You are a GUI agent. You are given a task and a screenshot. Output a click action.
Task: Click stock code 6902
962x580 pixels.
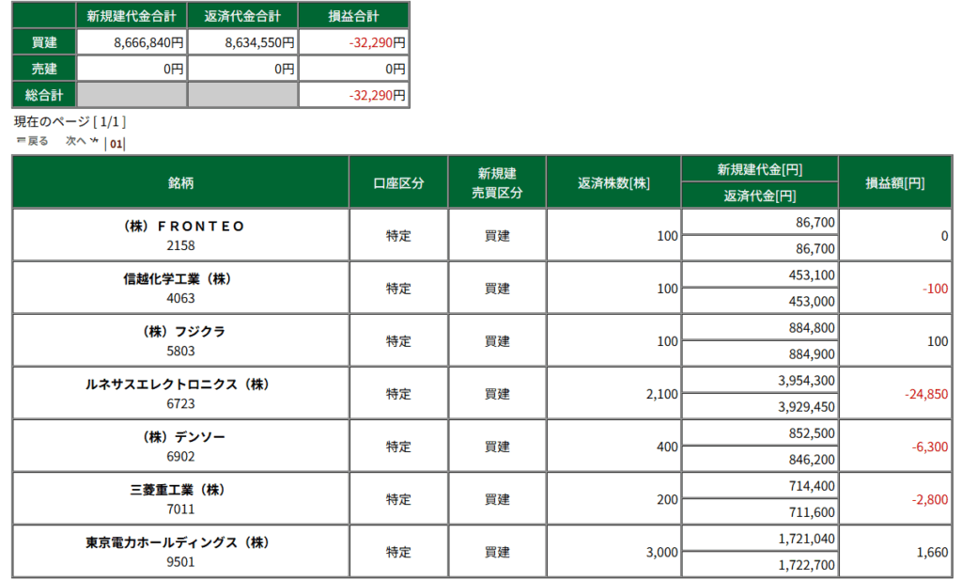point(180,457)
